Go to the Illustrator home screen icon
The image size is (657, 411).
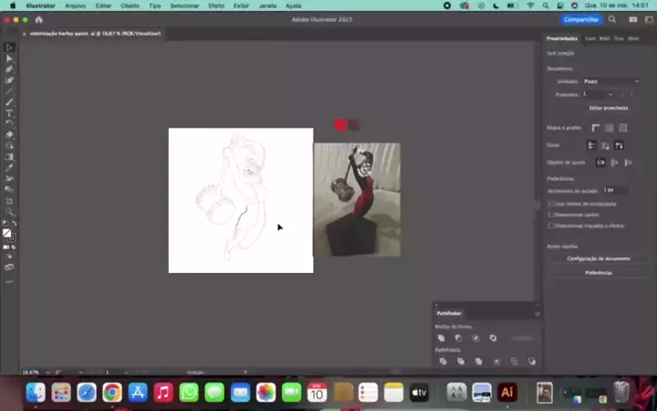pos(38,20)
